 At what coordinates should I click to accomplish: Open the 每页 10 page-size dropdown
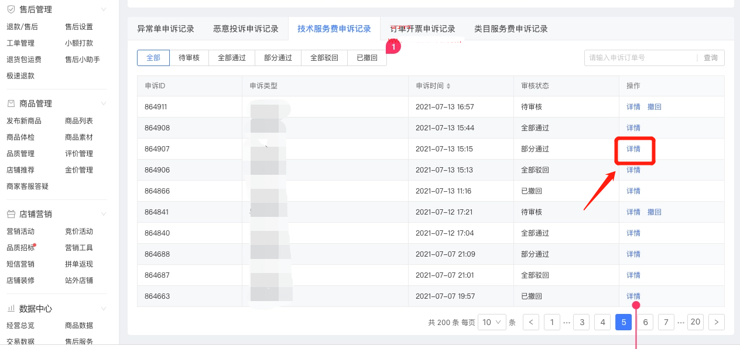point(492,322)
